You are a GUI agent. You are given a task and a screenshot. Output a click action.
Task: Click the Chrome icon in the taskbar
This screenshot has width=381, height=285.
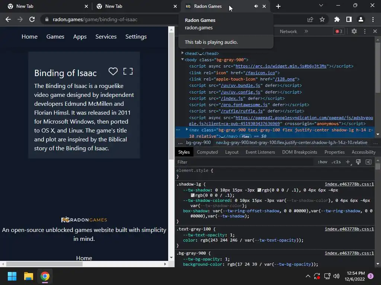coord(45,276)
